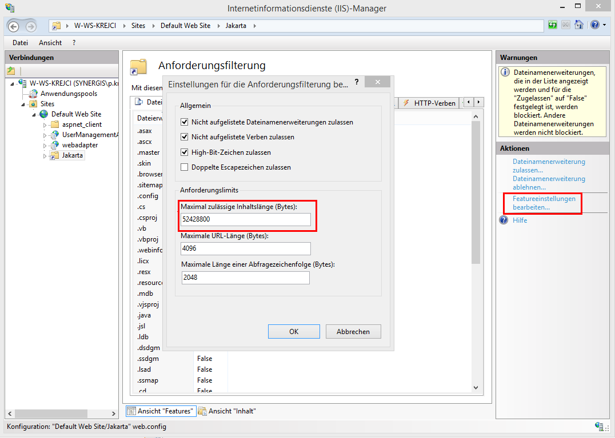
Task: Click the IIS Manager title bar icon
Action: (x=9, y=8)
